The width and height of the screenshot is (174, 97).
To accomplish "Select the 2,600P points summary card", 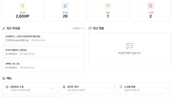I will 22,11.
